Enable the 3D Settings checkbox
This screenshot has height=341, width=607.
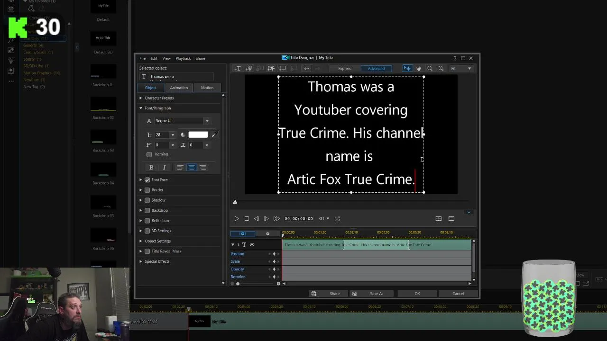(147, 231)
